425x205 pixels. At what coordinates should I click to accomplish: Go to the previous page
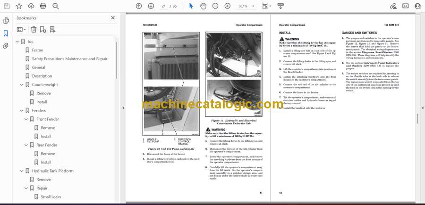139,6
